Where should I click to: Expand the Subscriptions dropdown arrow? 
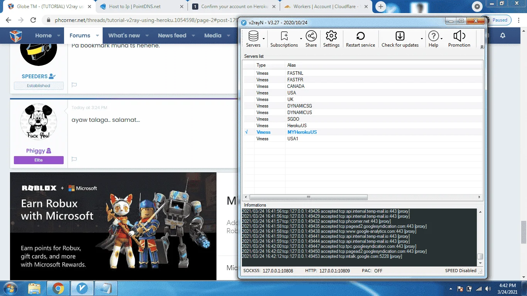pyautogui.click(x=301, y=39)
